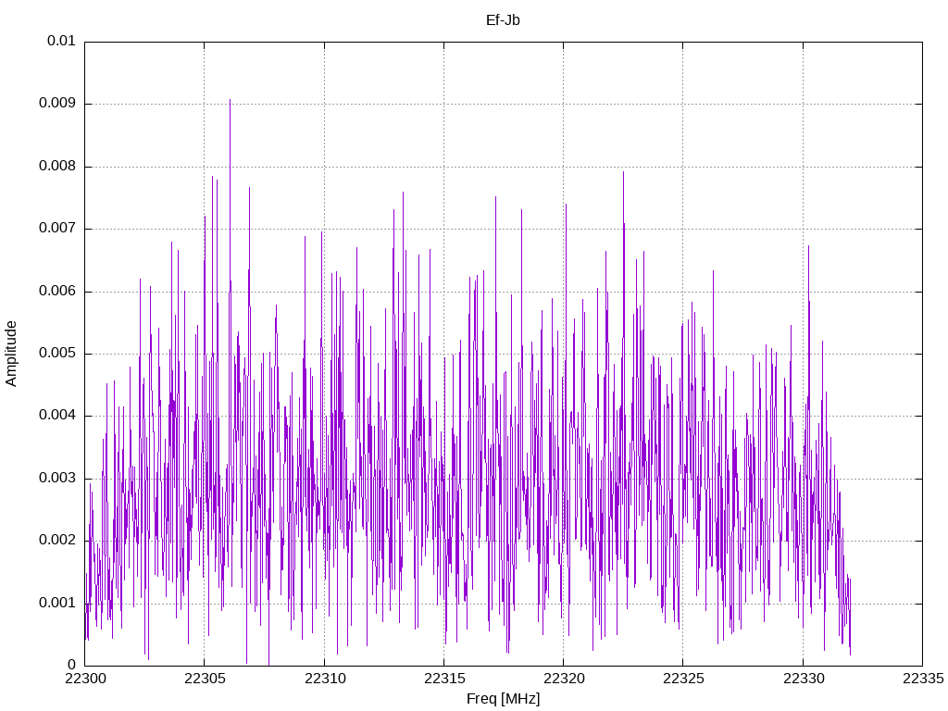Select the x-axis tick label 22325
Image resolution: width=948 pixels, height=711 pixels.
point(683,679)
